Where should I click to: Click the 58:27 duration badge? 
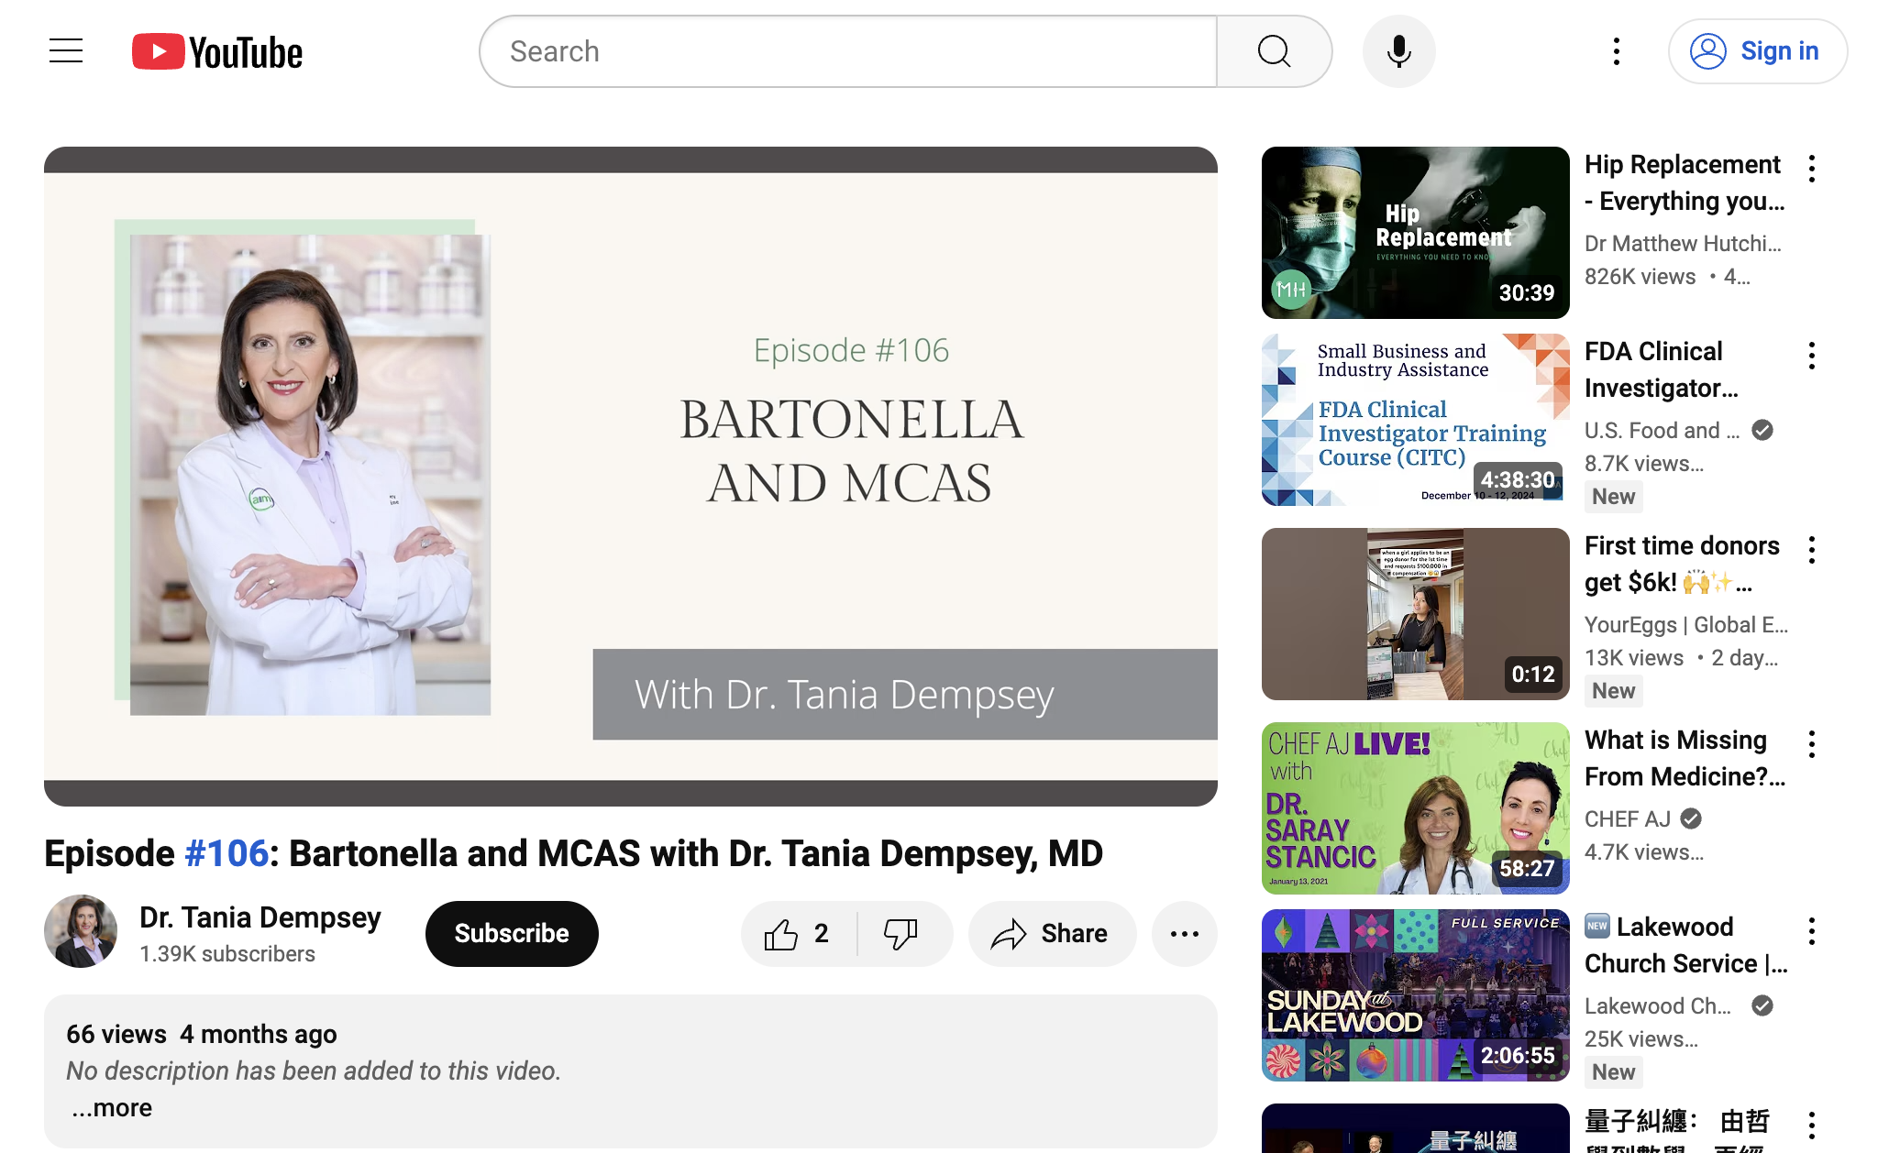(x=1527, y=868)
